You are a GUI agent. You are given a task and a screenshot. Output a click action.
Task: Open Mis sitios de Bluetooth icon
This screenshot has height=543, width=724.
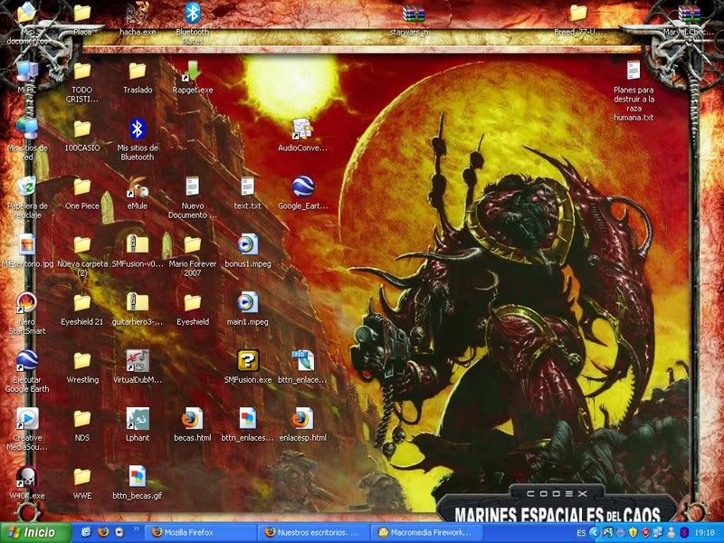coord(138,129)
